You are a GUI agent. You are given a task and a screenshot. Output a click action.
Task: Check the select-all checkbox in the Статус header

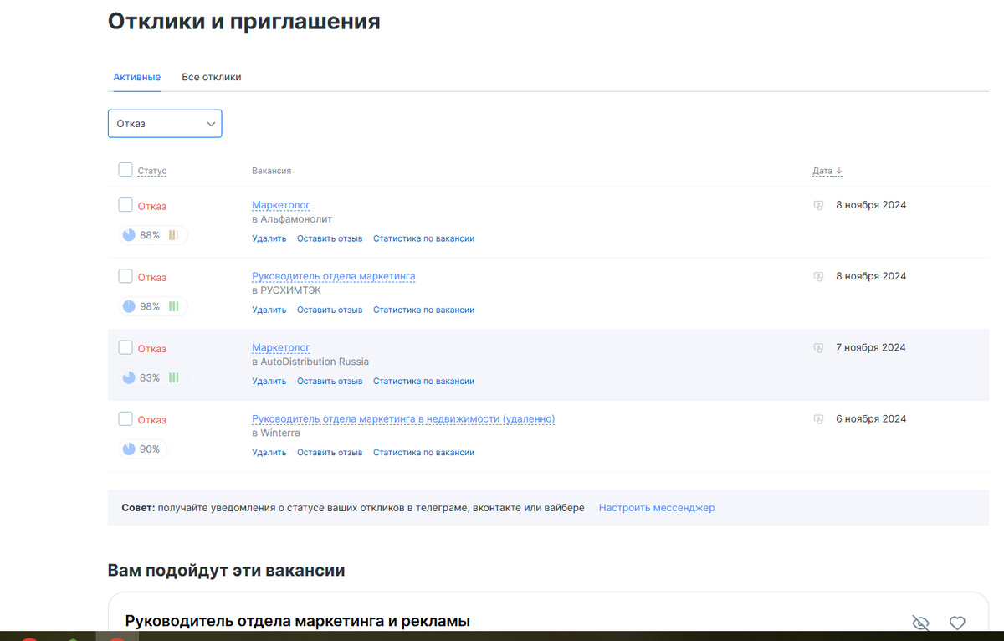pos(125,169)
